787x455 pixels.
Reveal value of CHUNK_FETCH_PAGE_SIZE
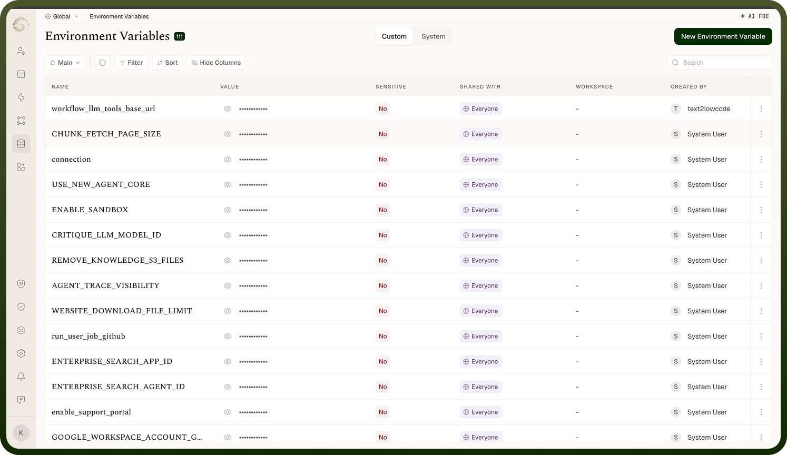click(x=228, y=134)
